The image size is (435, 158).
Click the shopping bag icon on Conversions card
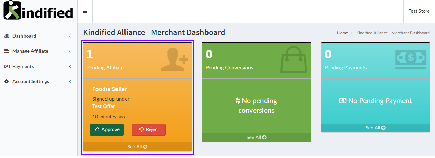coord(294,59)
